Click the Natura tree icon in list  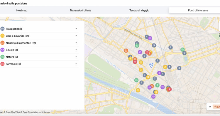coord(2,57)
